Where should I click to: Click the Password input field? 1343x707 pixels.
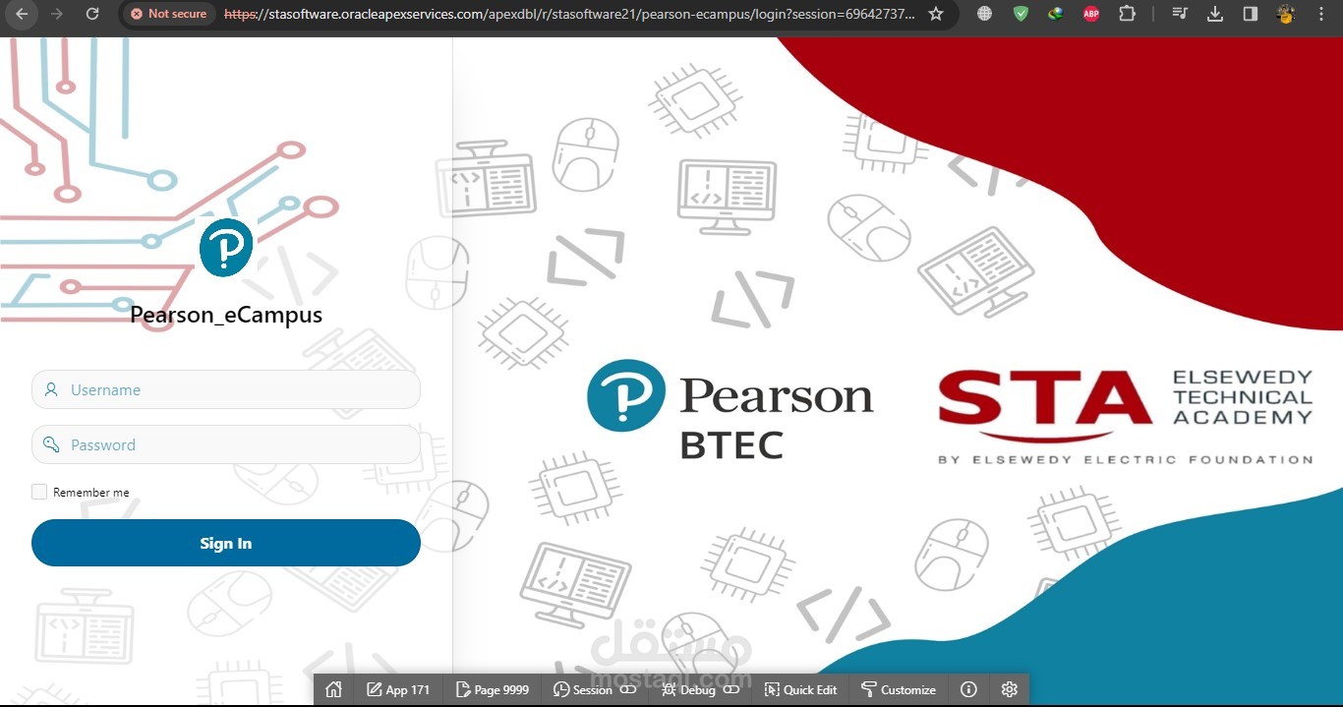226,444
